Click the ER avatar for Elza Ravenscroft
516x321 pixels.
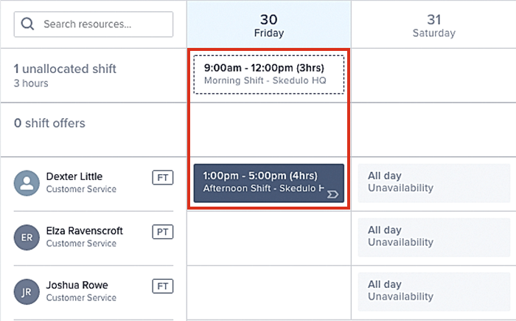tap(27, 237)
